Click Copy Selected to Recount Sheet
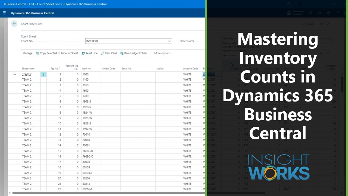Image resolution: width=348 pixels, height=196 pixels. coord(57,53)
